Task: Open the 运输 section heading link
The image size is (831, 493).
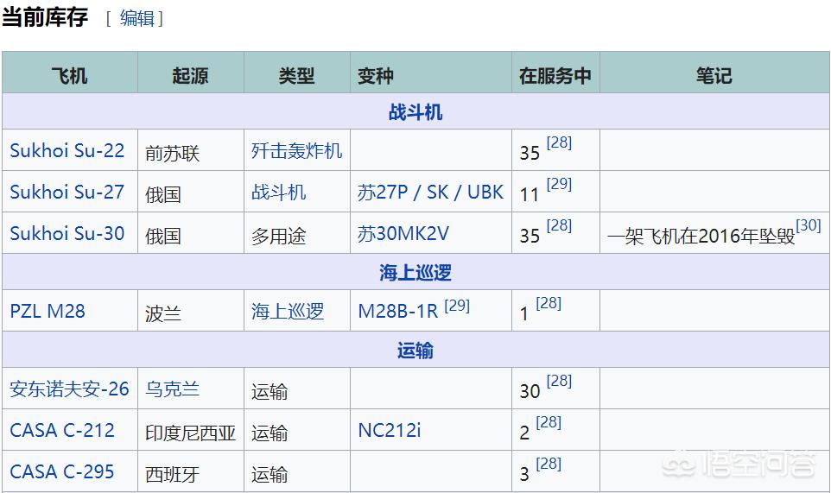Action: (415, 350)
